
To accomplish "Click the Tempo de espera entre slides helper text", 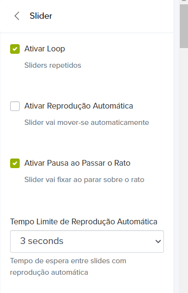I will tap(68, 267).
